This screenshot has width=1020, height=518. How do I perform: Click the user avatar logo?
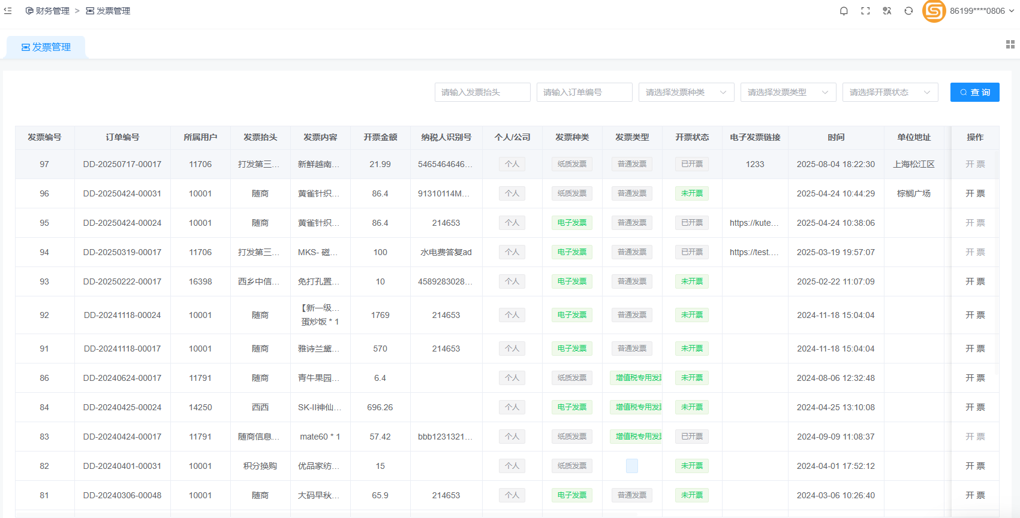(934, 11)
